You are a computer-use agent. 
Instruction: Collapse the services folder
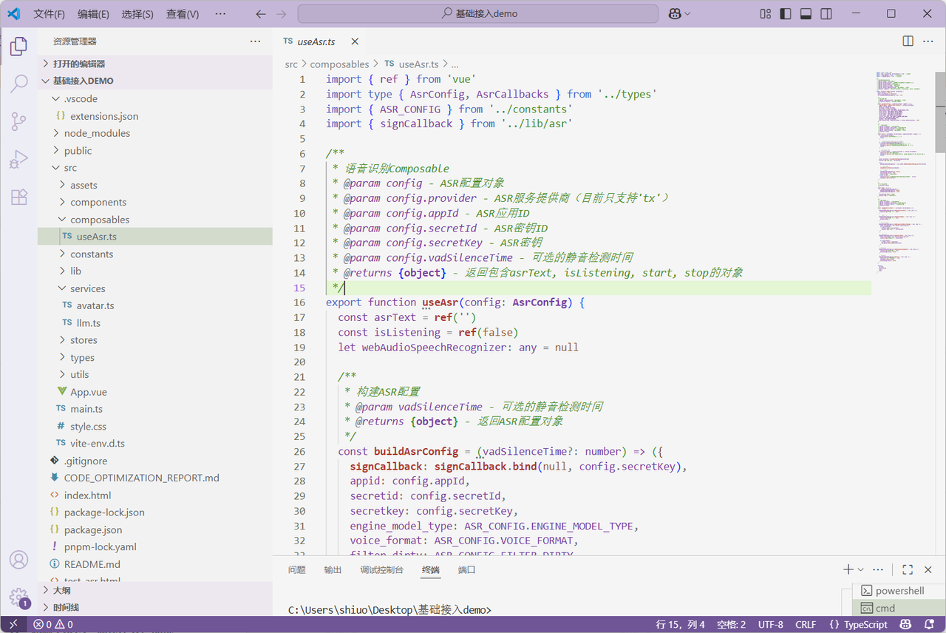tap(87, 288)
